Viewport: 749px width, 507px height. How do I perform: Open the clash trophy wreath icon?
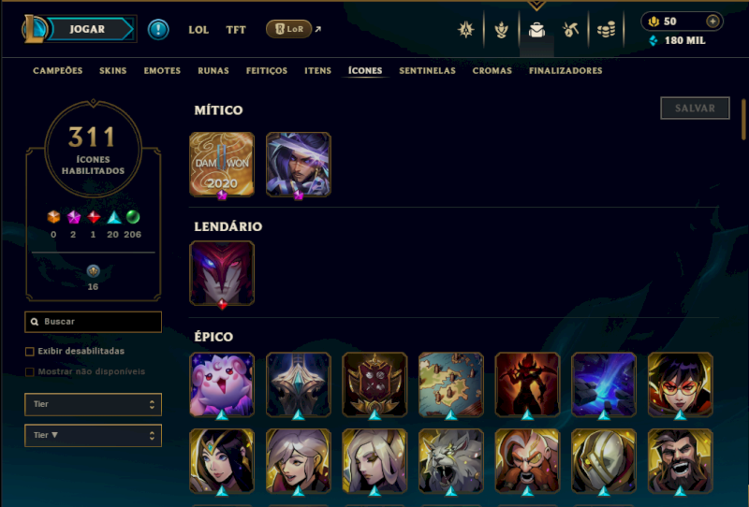click(501, 30)
